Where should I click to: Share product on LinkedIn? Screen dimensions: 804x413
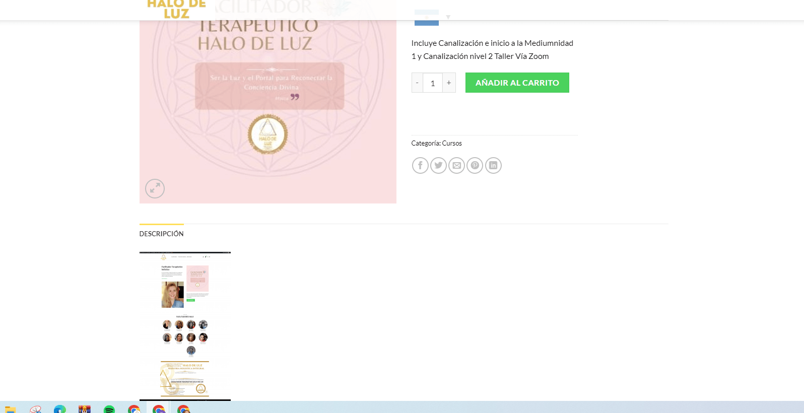[493, 165]
